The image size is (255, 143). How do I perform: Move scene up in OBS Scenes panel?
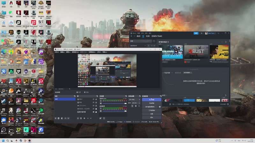click(x=65, y=118)
